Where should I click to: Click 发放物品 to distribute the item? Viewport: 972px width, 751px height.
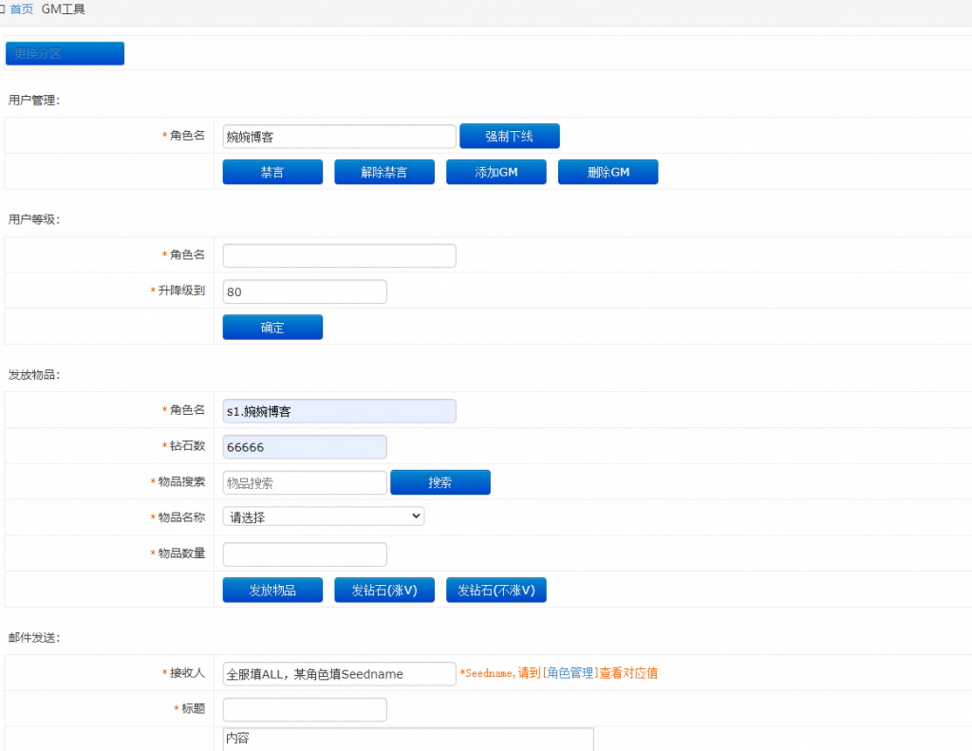pyautogui.click(x=272, y=590)
